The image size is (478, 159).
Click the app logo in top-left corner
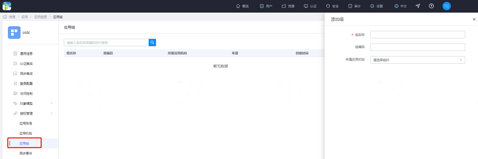7,6
